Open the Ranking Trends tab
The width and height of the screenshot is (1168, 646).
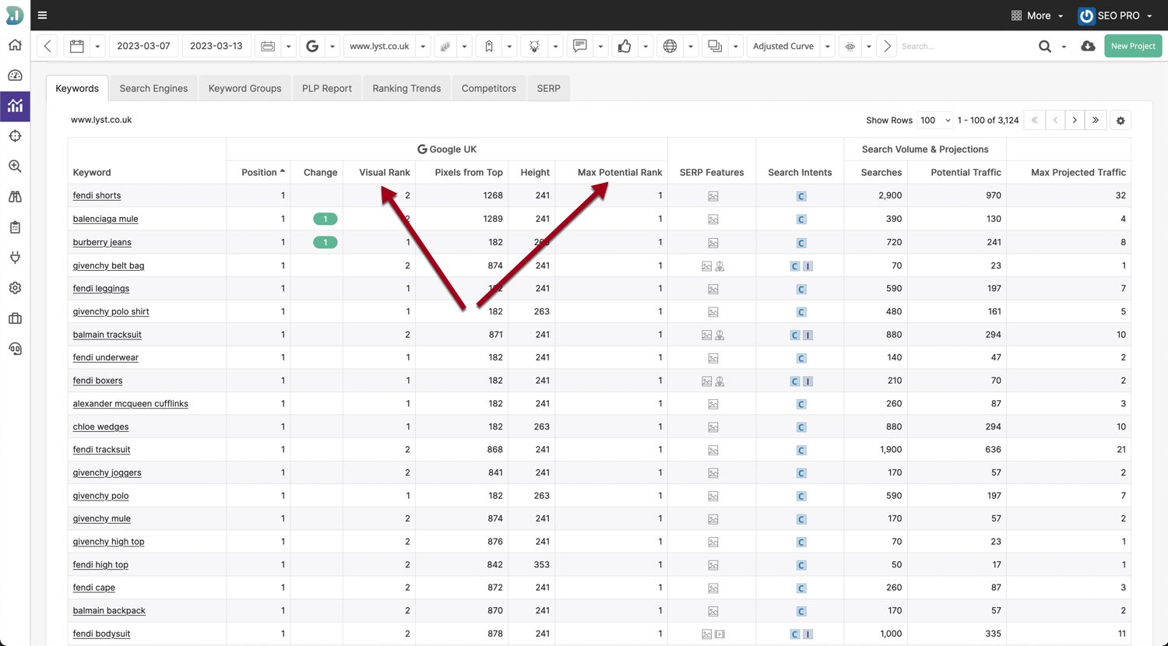pyautogui.click(x=406, y=88)
